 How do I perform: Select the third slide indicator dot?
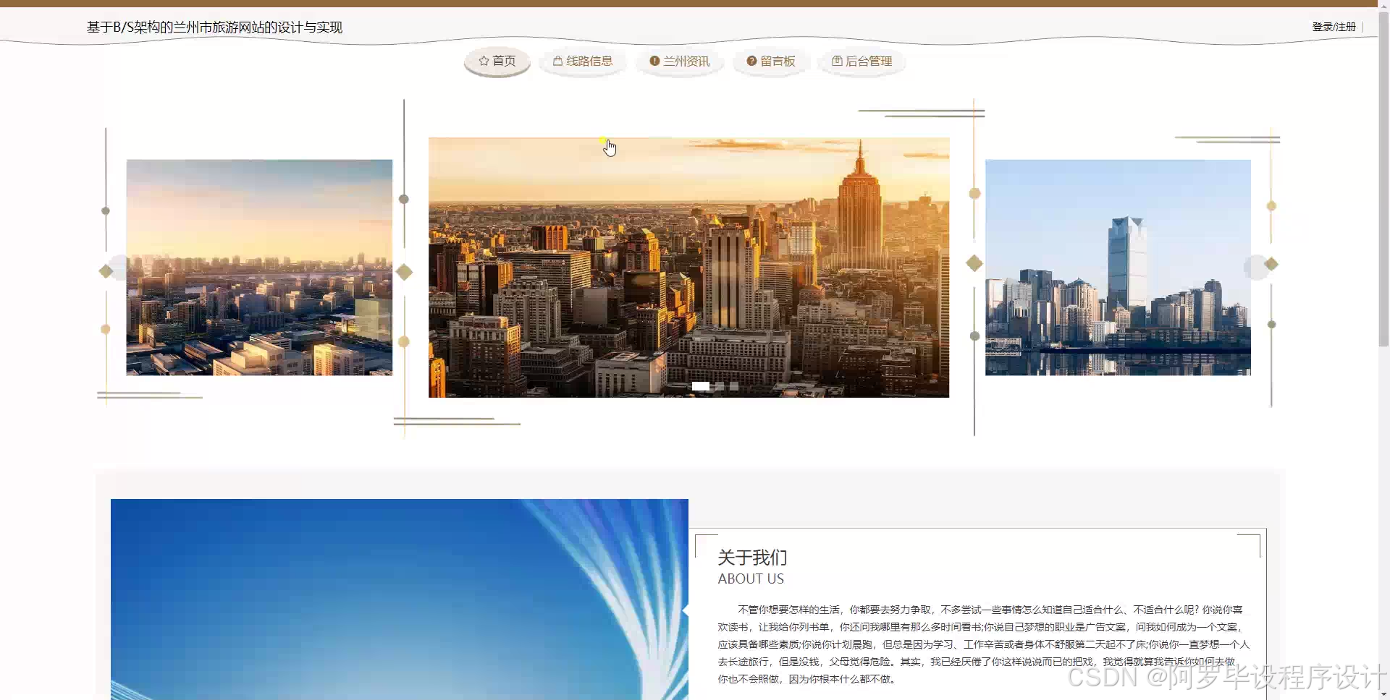click(734, 386)
